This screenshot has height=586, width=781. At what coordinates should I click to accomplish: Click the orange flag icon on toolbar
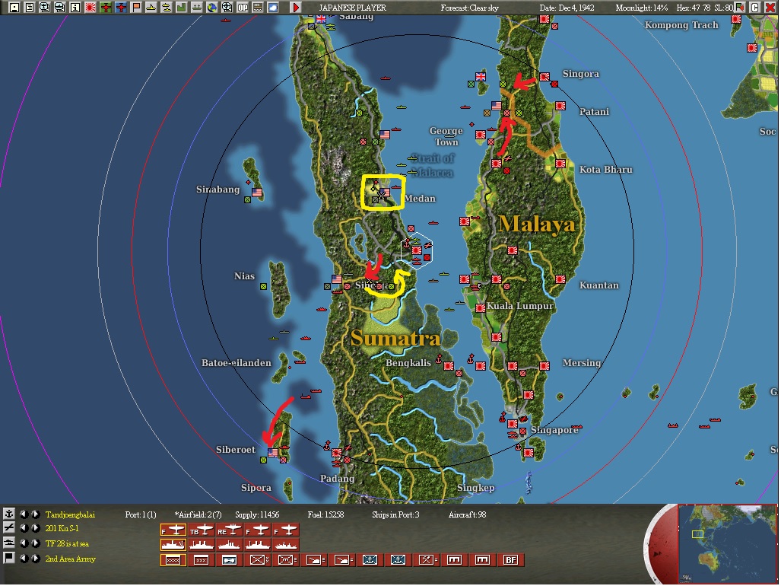click(135, 7)
